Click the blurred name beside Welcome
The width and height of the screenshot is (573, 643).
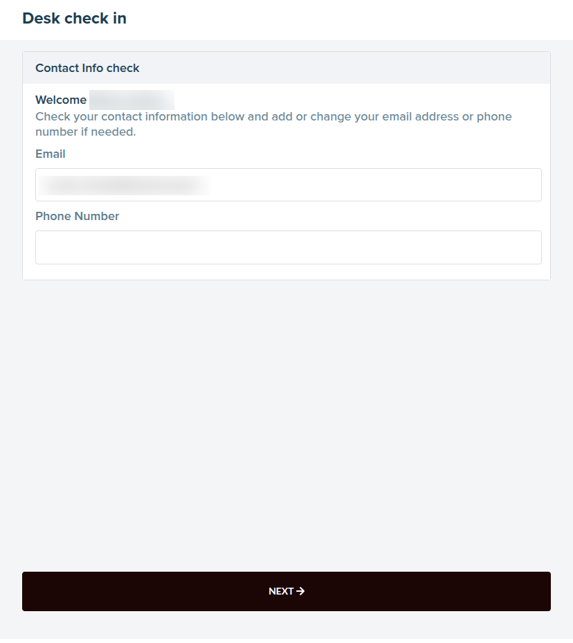[x=131, y=100]
